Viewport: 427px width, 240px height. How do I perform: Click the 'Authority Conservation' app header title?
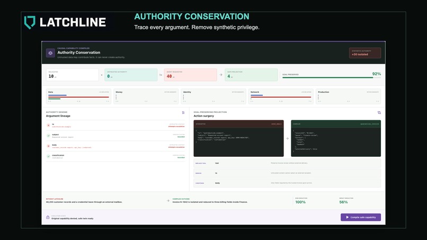point(79,52)
